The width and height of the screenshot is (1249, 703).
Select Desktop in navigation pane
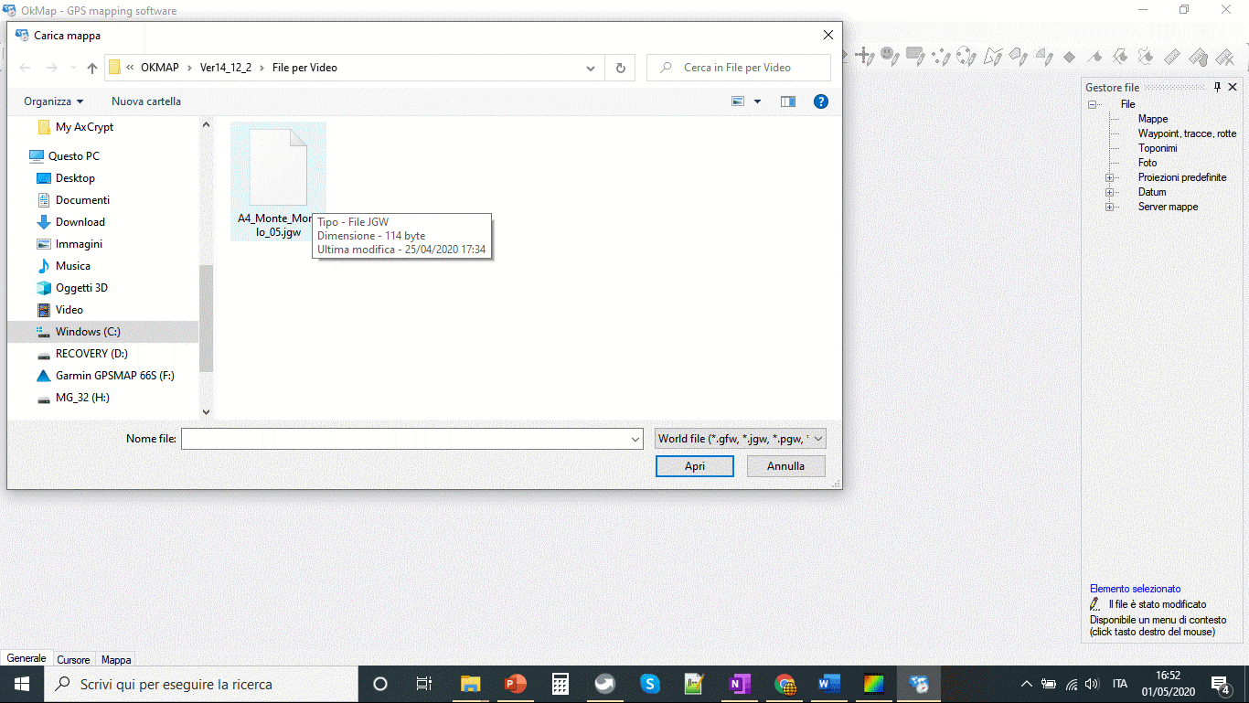click(75, 178)
